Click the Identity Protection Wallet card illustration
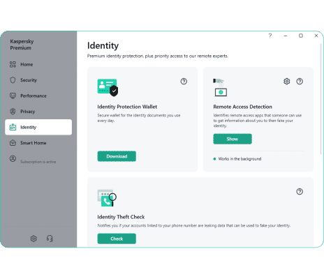324x279 pixels. click(108, 87)
